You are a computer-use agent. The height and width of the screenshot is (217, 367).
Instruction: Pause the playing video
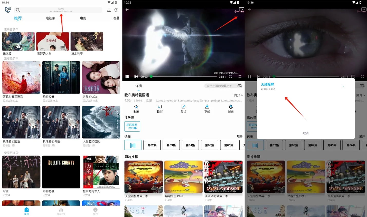[127, 76]
